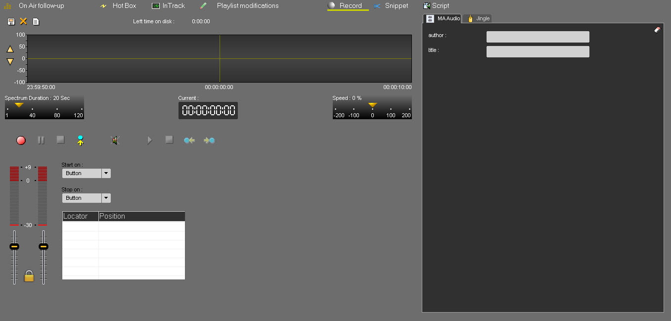Click the add locator marker icon
The height and width of the screenshot is (321, 671).
coord(80,140)
